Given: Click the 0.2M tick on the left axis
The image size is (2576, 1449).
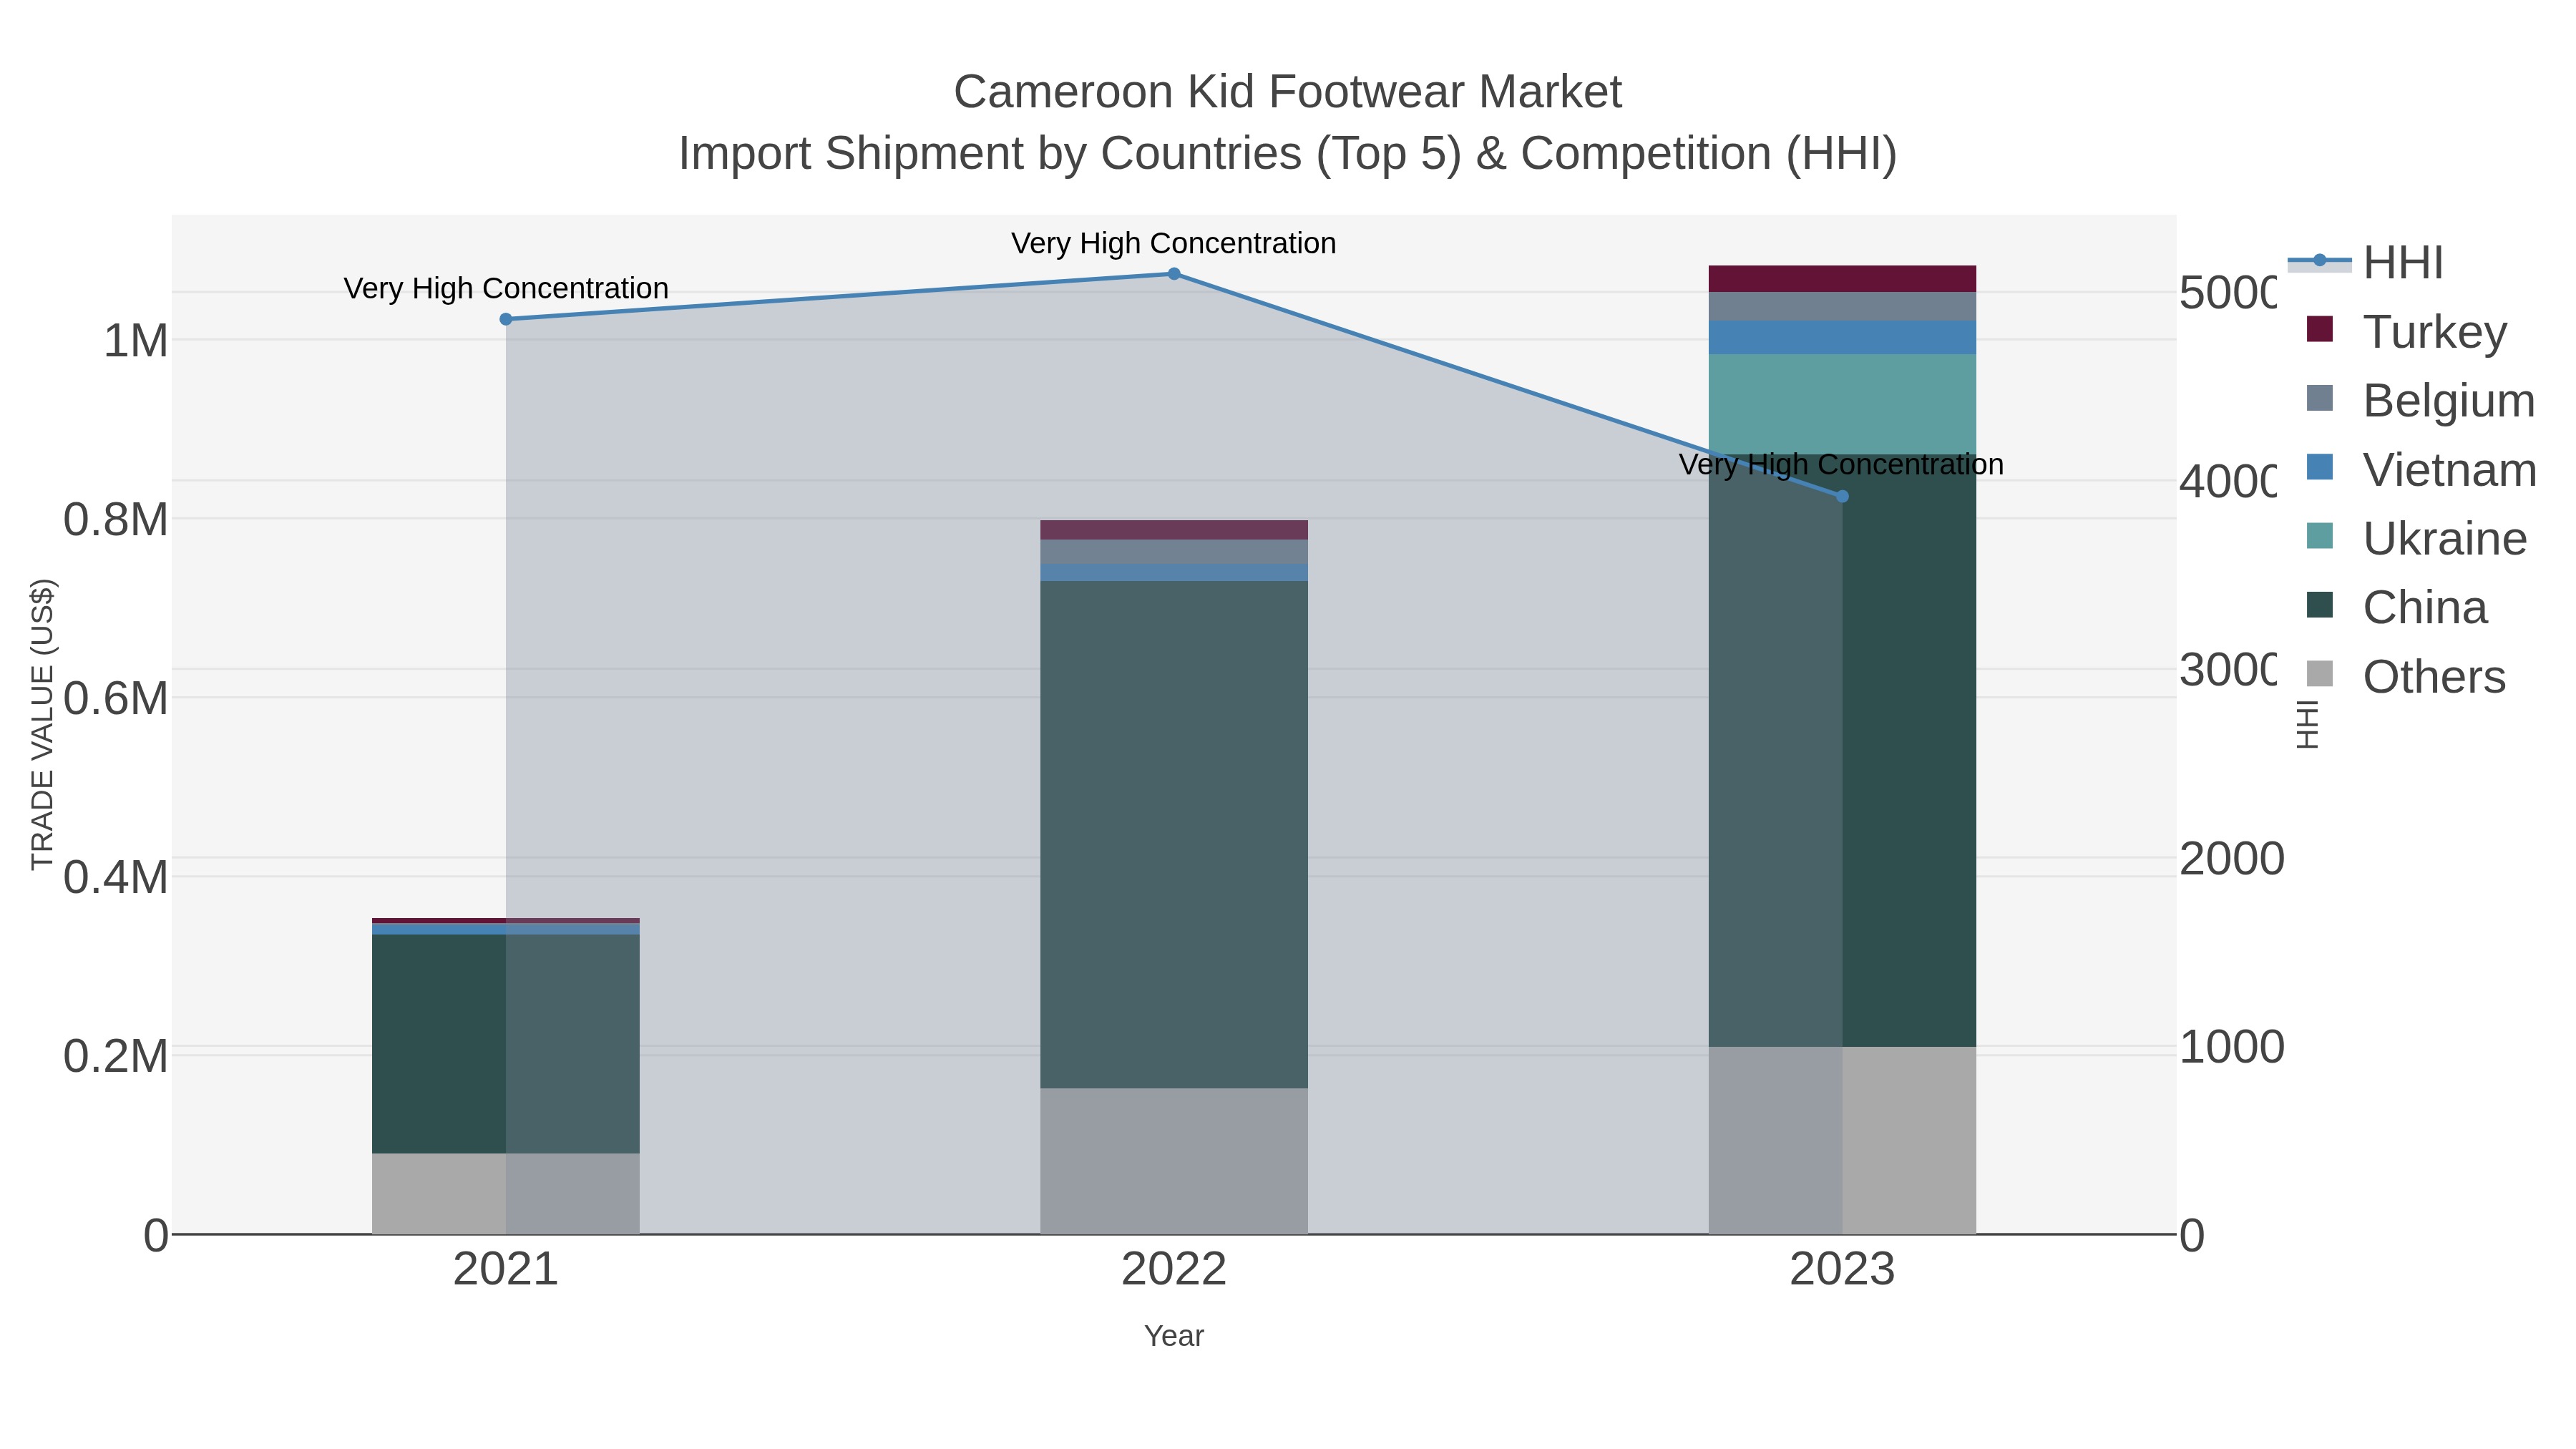Looking at the screenshot, I should 116,1056.
